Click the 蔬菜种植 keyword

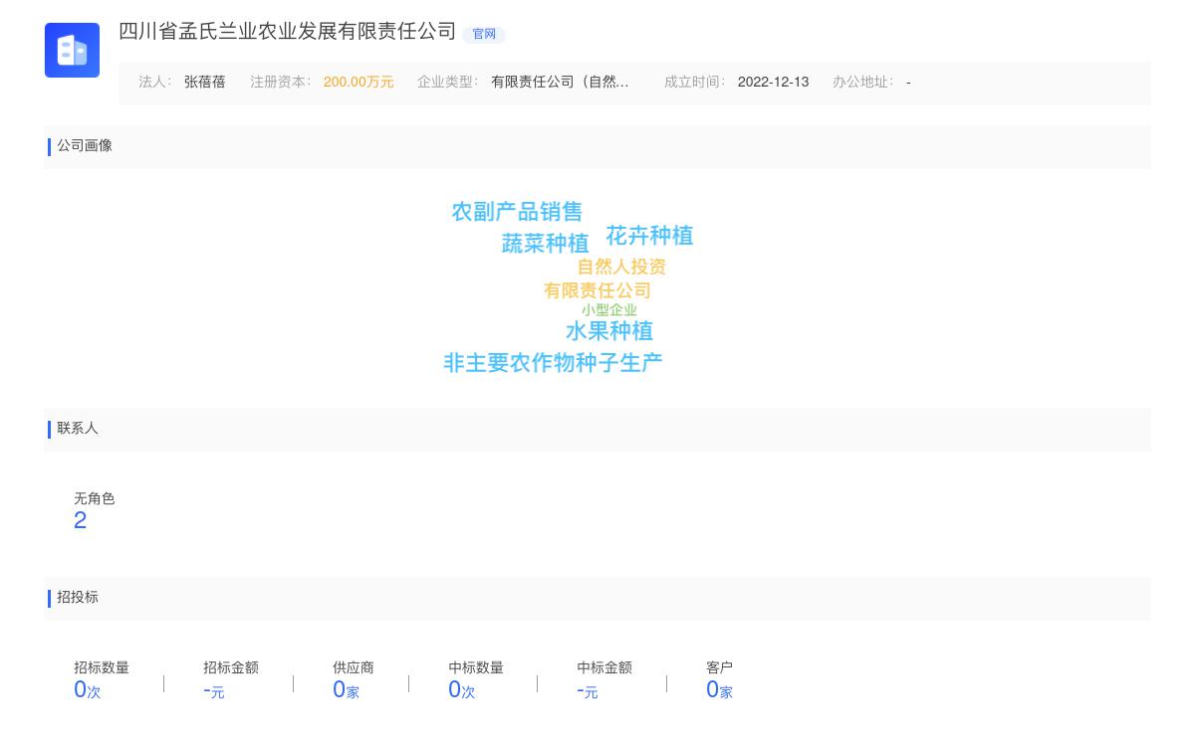[x=545, y=244]
